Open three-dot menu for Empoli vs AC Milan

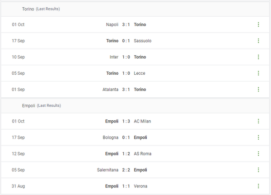(x=258, y=121)
